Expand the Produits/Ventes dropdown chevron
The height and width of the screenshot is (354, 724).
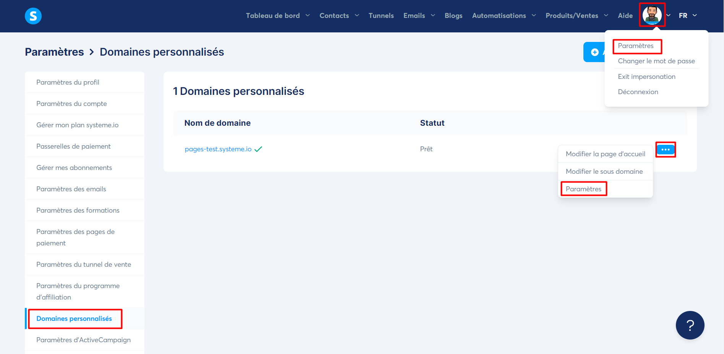[x=606, y=15]
